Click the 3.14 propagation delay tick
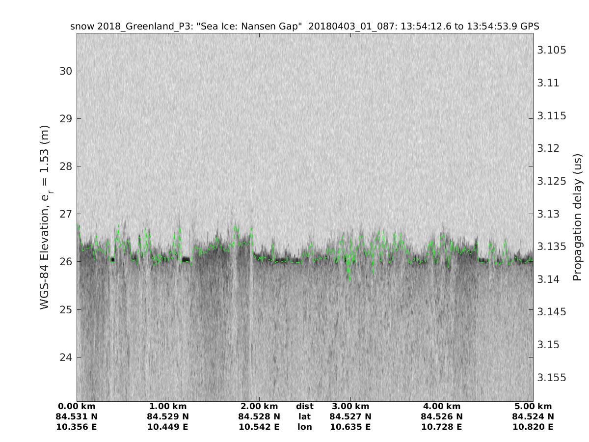589x442 pixels. pos(550,279)
